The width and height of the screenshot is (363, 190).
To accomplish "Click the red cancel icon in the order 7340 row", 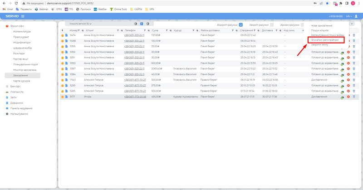I will pyautogui.click(x=348, y=80).
